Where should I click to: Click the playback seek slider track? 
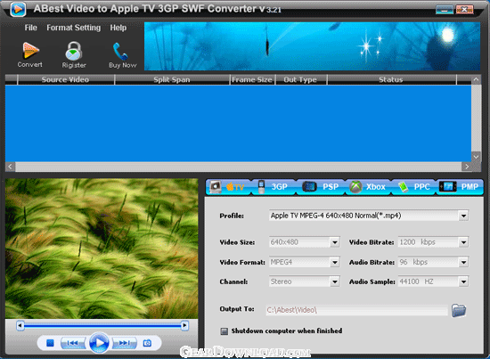click(102, 326)
